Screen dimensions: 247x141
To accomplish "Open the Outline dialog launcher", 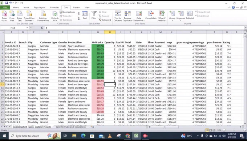I will (x=209, y=24).
